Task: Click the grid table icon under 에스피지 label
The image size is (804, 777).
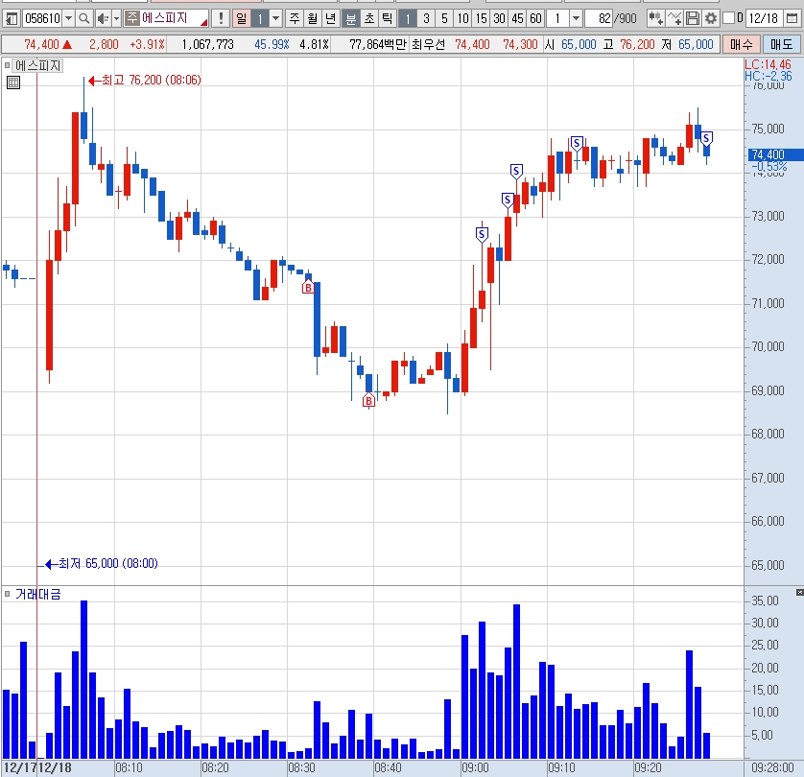Action: (13, 82)
